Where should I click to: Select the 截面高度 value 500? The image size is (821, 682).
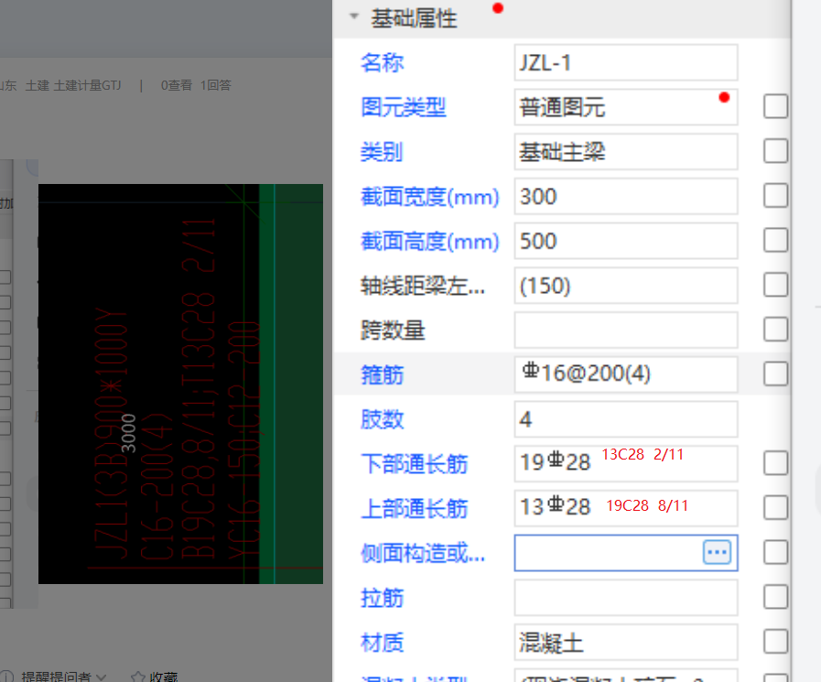tap(626, 241)
